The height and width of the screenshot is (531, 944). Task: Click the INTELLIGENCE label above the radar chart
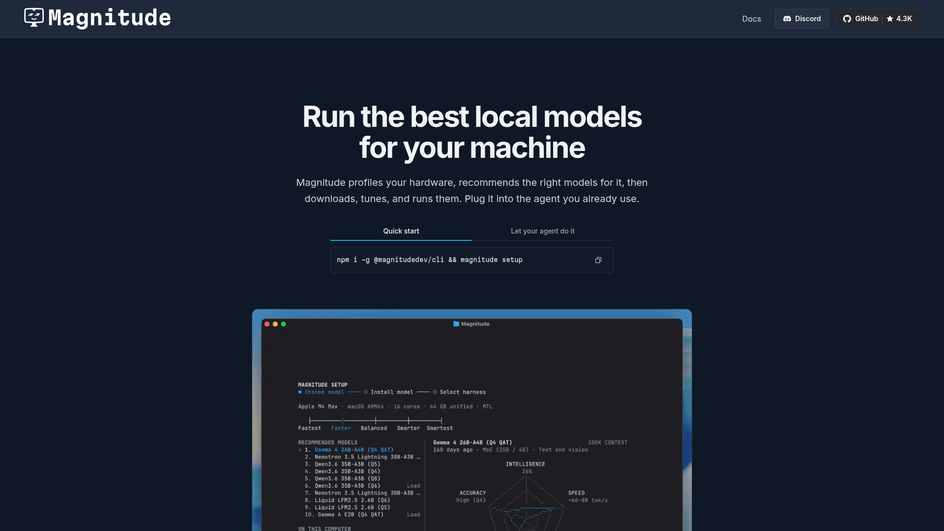pyautogui.click(x=526, y=464)
